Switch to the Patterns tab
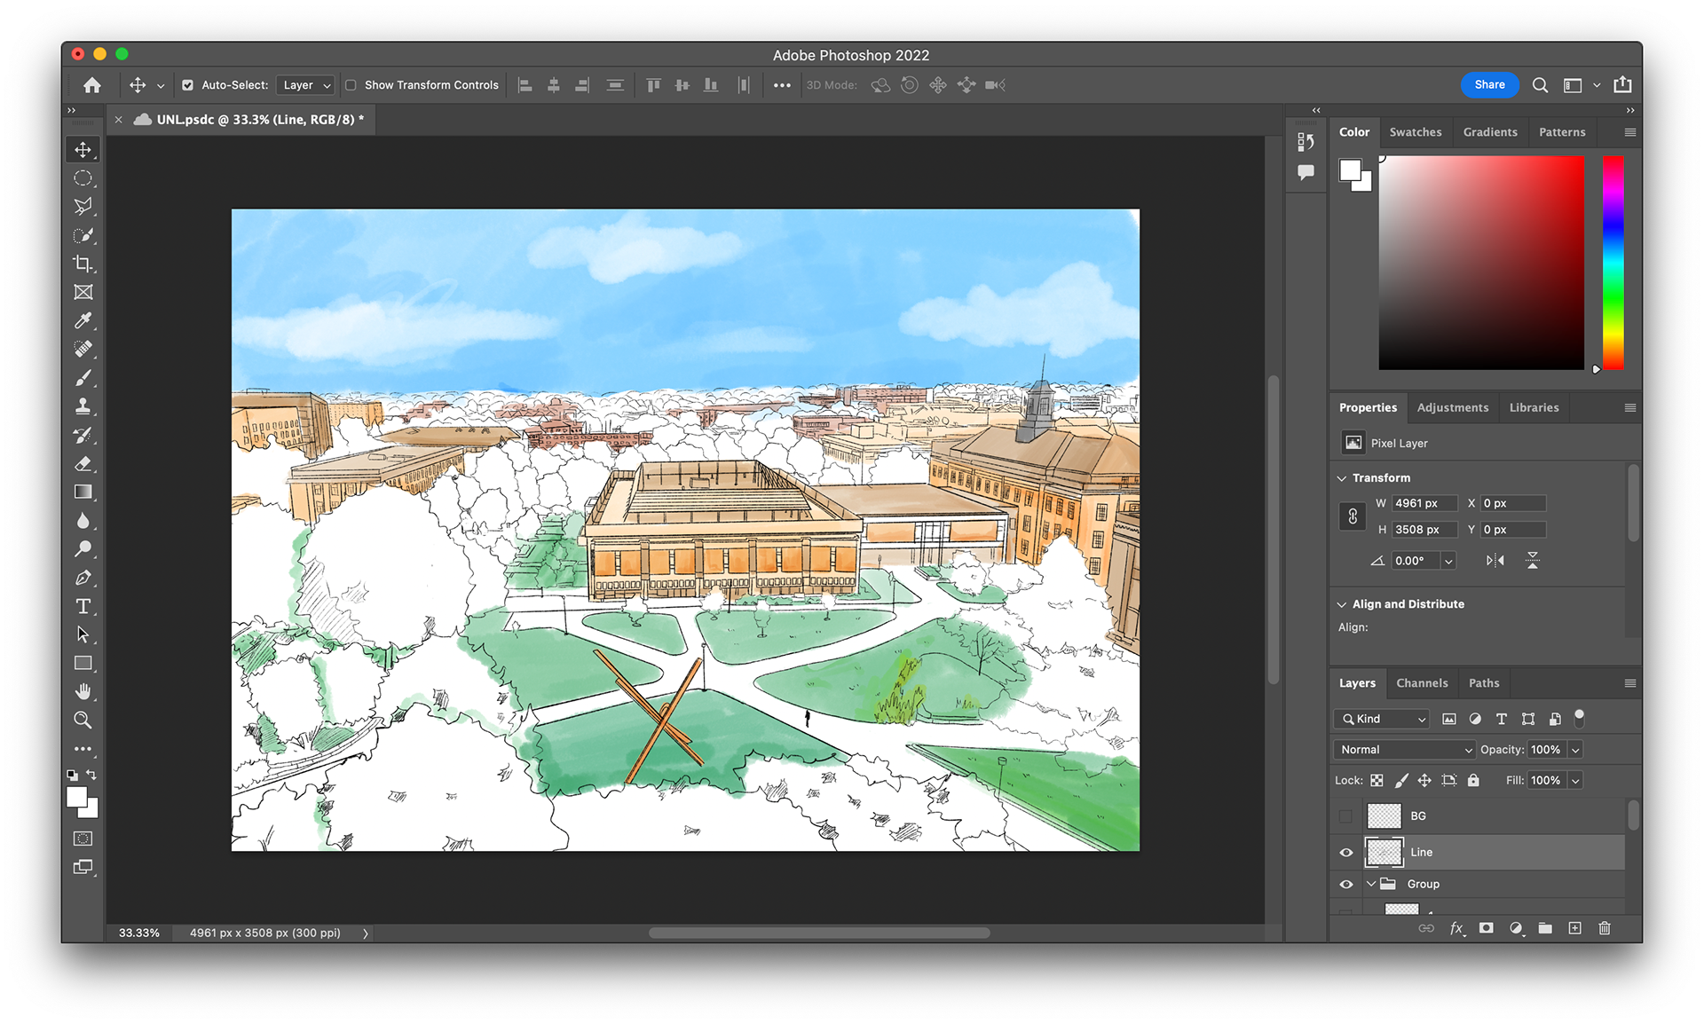Image resolution: width=1704 pixels, height=1024 pixels. 1562,132
